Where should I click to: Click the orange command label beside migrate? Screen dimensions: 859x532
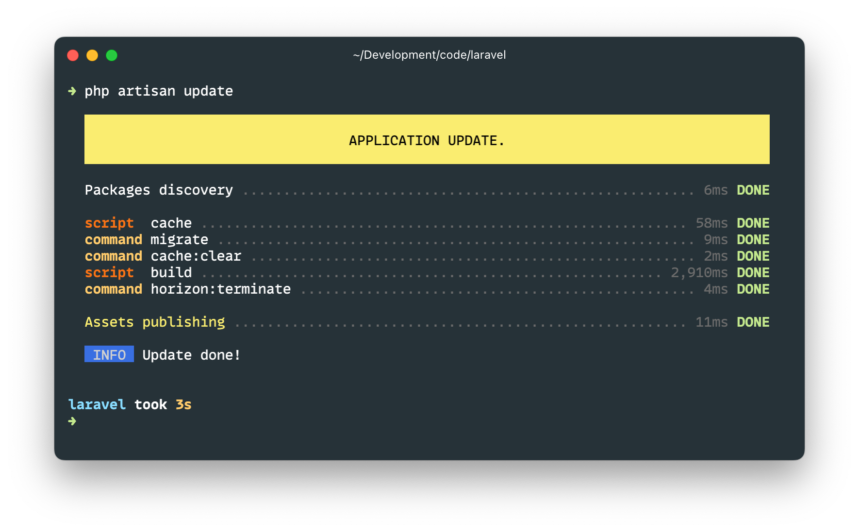[x=113, y=239]
